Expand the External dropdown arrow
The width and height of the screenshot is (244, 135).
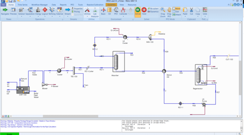[x=60, y=16]
